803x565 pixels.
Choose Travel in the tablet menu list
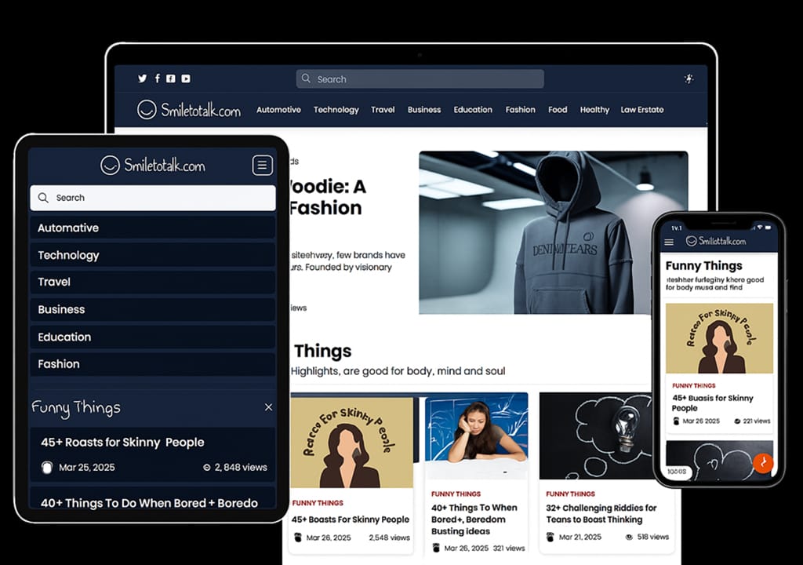pyautogui.click(x=54, y=282)
